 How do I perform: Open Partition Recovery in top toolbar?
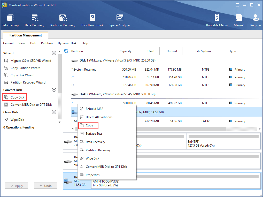[63, 20]
